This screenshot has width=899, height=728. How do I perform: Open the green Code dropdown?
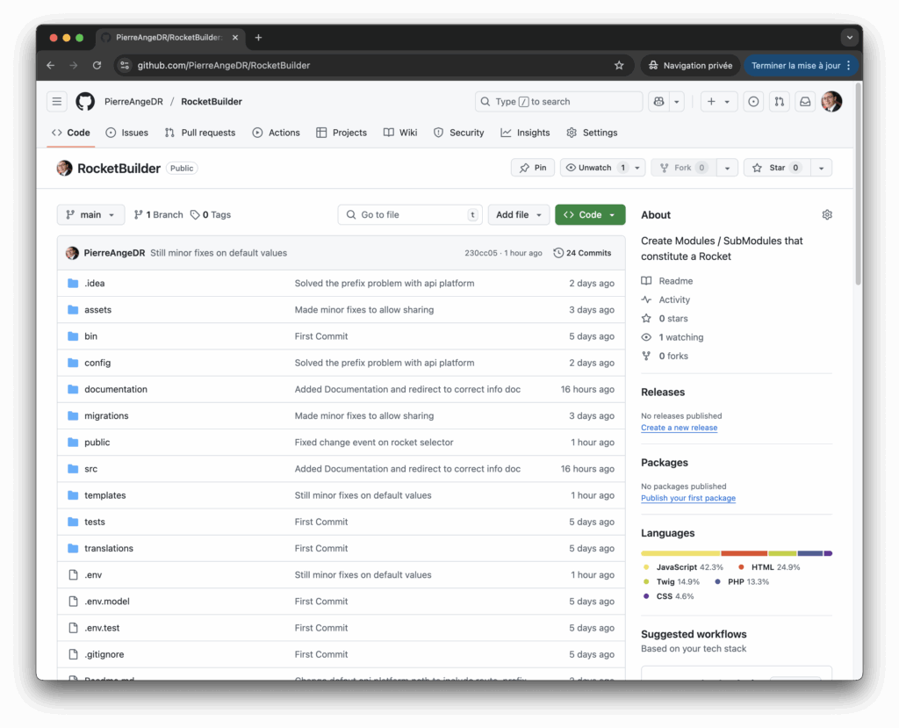(590, 214)
